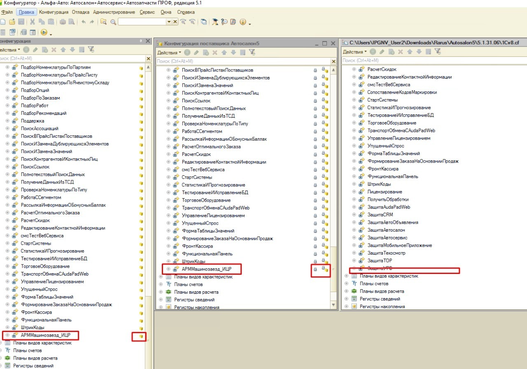Click the orange info help icon in toolbar
527x369 pixels.
[243, 22]
